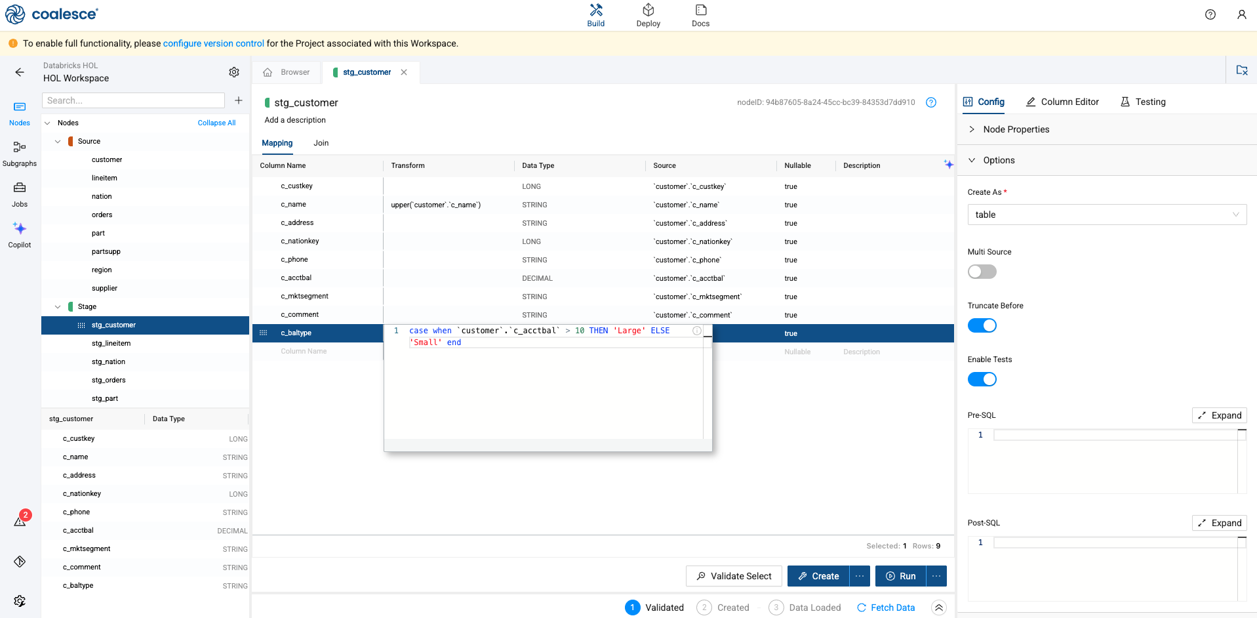This screenshot has height=618, width=1257.
Task: Click the Validated step indicator
Action: [x=654, y=608]
